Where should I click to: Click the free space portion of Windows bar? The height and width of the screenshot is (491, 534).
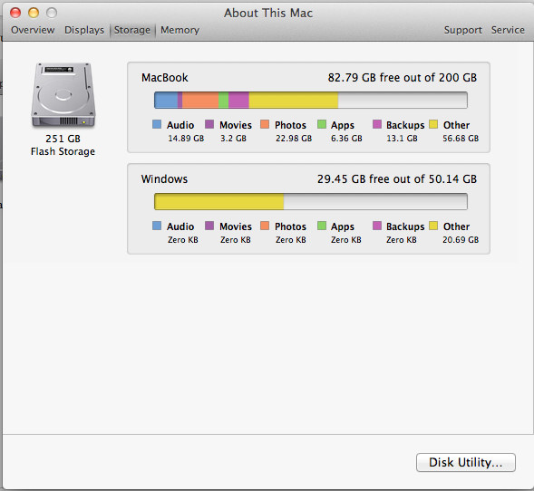(x=375, y=202)
